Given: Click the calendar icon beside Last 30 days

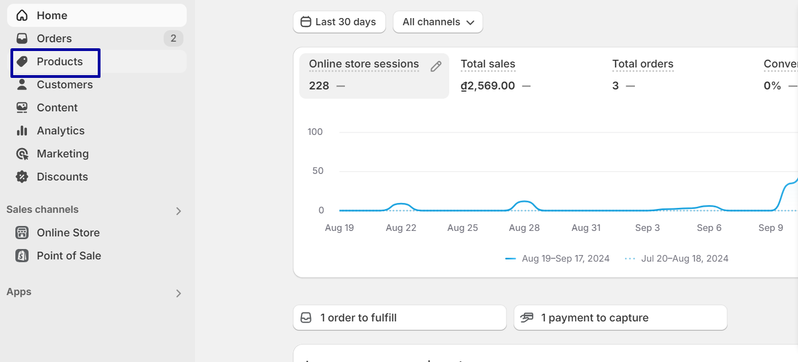Looking at the screenshot, I should (x=306, y=22).
